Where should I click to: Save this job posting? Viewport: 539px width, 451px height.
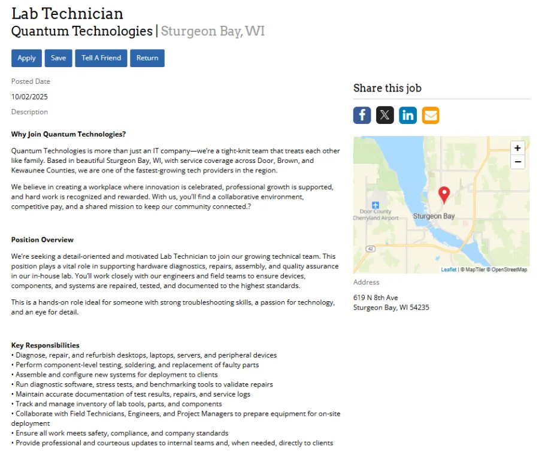point(58,57)
